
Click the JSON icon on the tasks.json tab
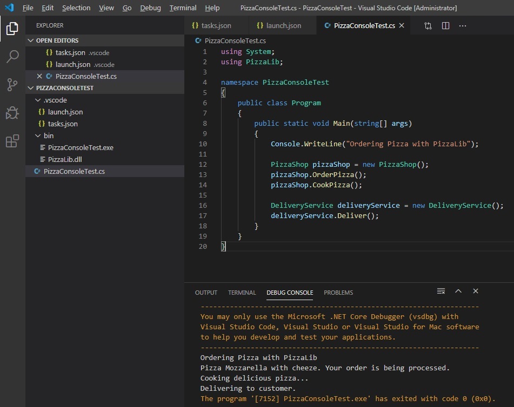(x=195, y=25)
